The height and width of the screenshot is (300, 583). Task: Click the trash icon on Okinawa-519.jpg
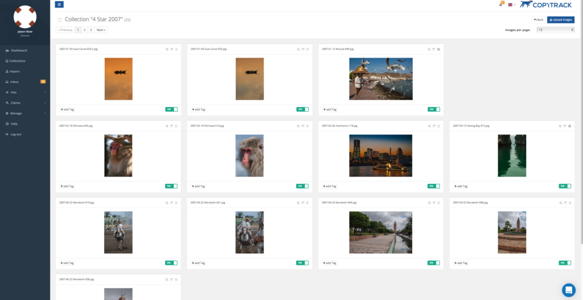307,126
